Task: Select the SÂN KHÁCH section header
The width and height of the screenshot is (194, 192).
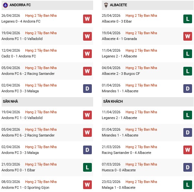Action: pos(113,101)
